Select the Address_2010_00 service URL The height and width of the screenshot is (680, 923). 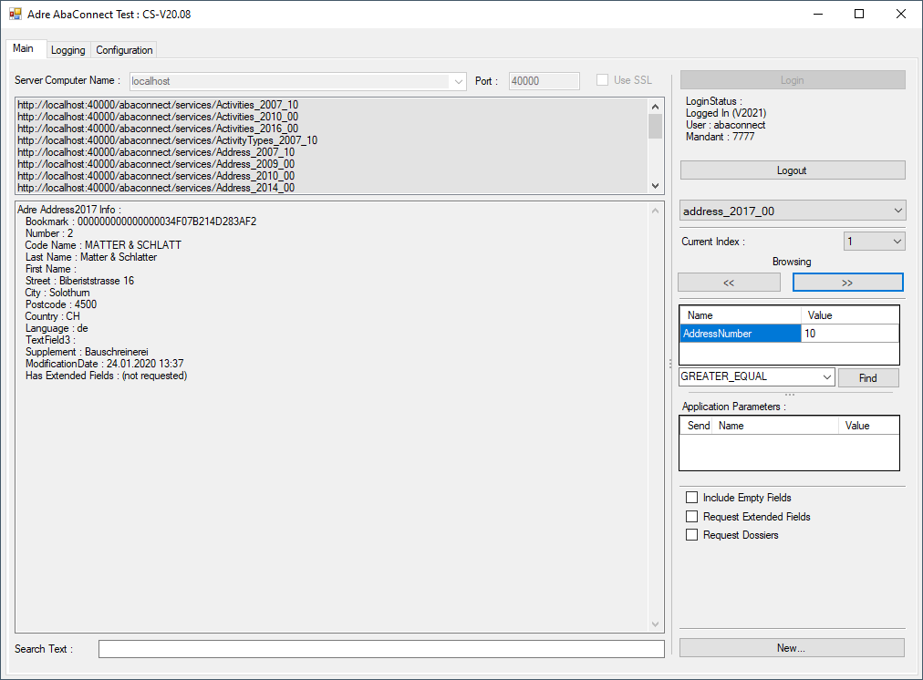click(x=156, y=176)
